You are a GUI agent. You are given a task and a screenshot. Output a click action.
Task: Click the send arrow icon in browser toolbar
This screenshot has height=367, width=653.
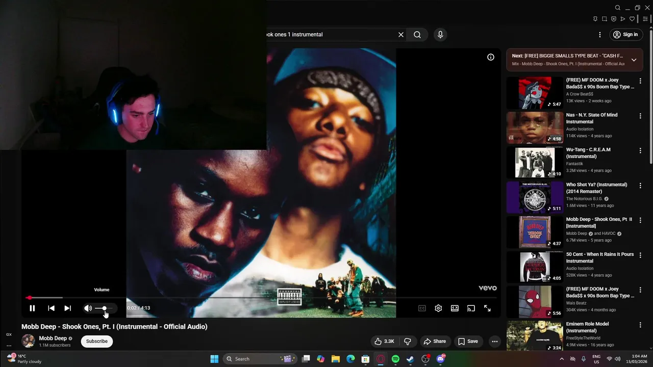623,19
